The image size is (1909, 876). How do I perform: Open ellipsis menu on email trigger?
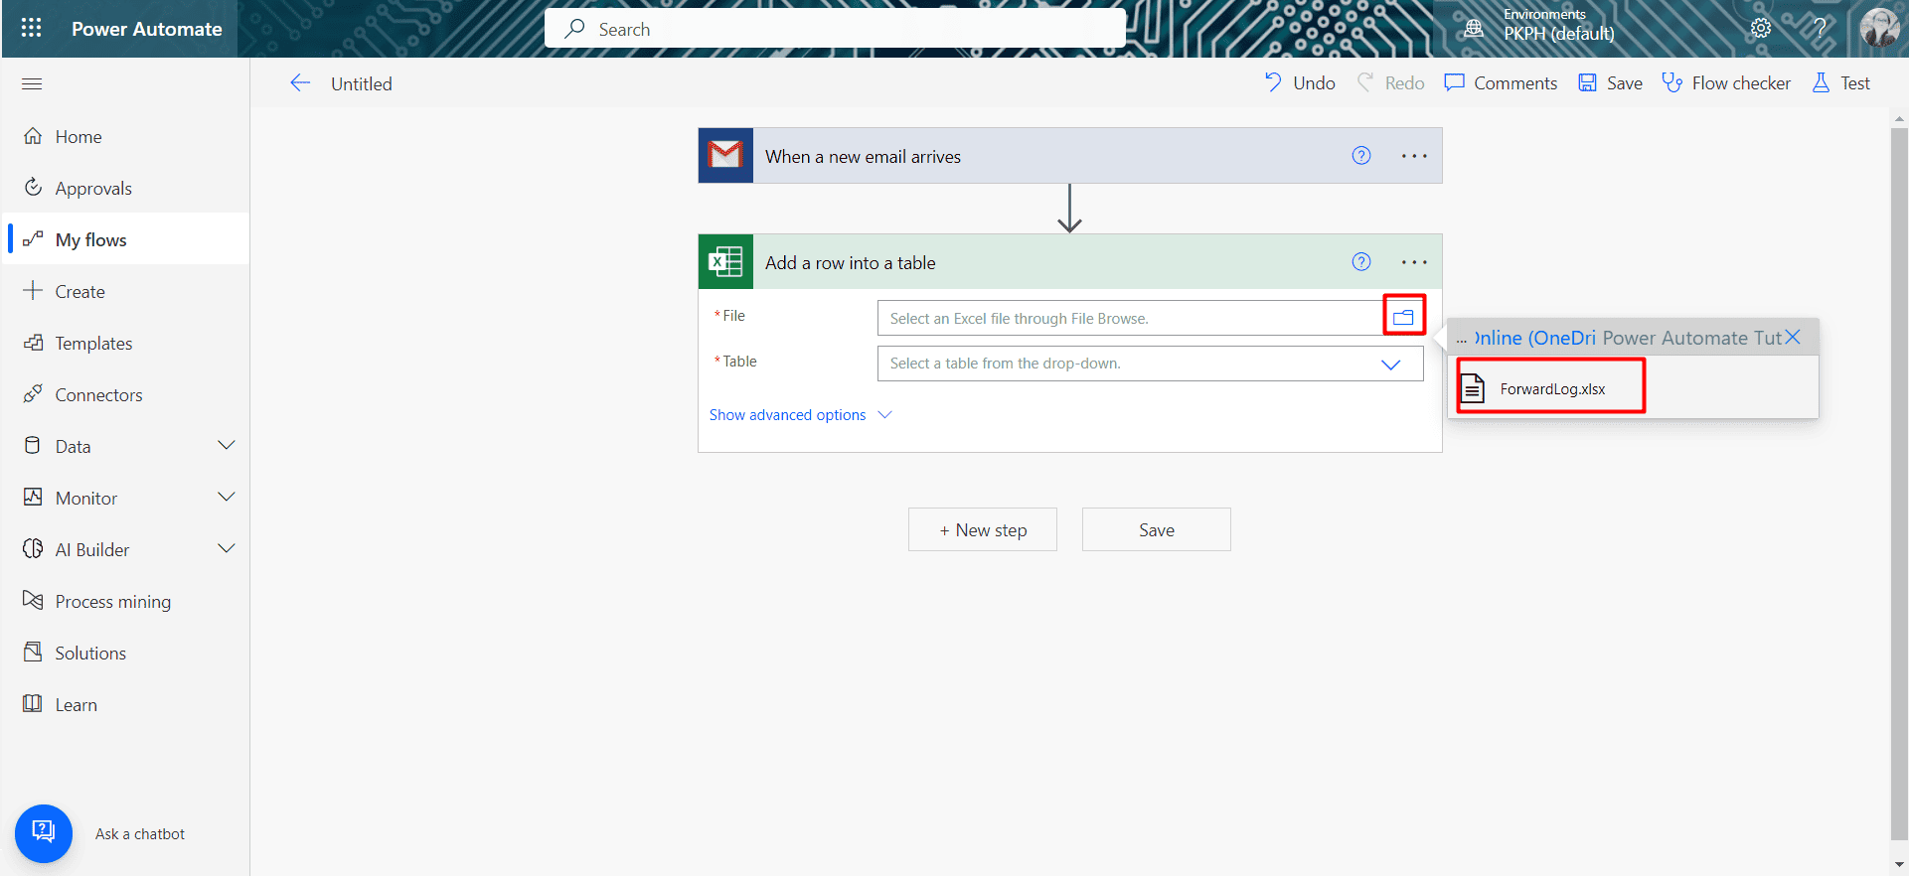pos(1413,156)
